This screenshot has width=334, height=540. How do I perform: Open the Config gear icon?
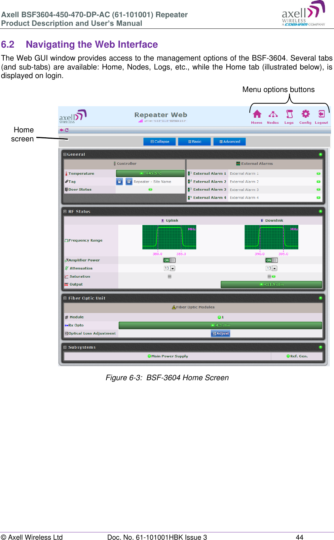point(306,114)
